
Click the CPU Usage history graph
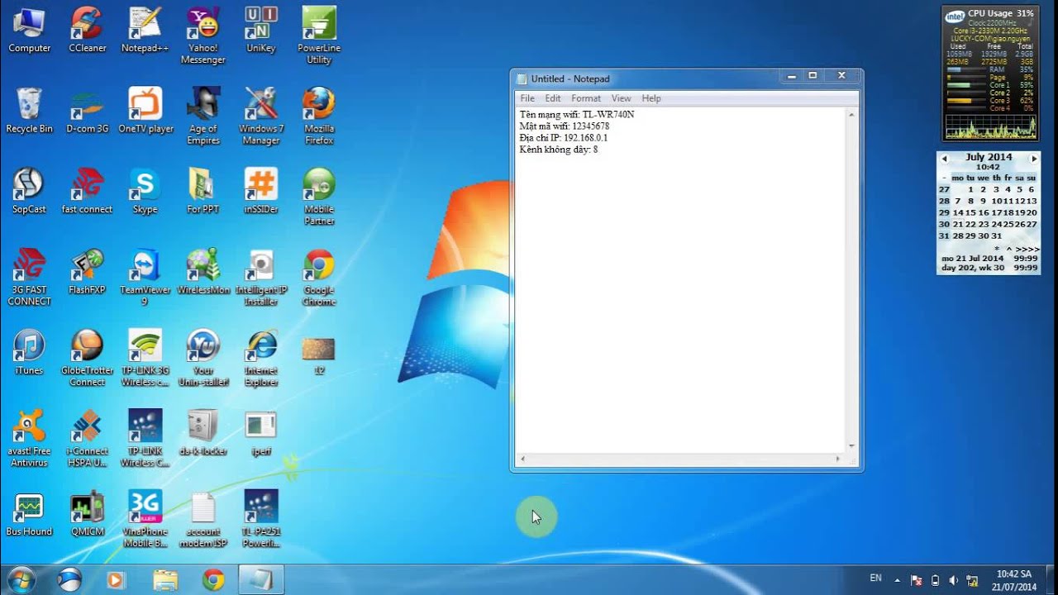pos(990,126)
